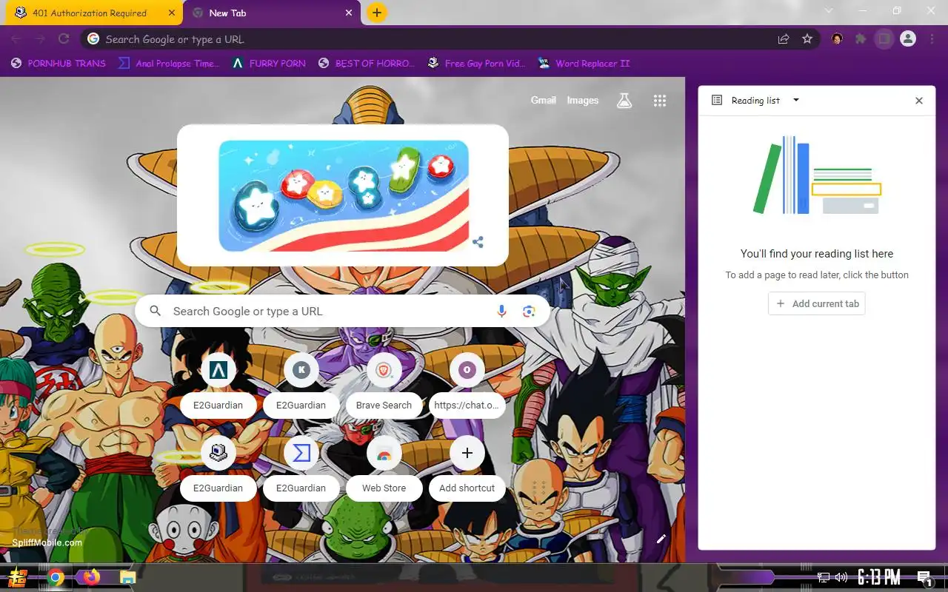Open the Brave Search shortcut

click(x=384, y=387)
